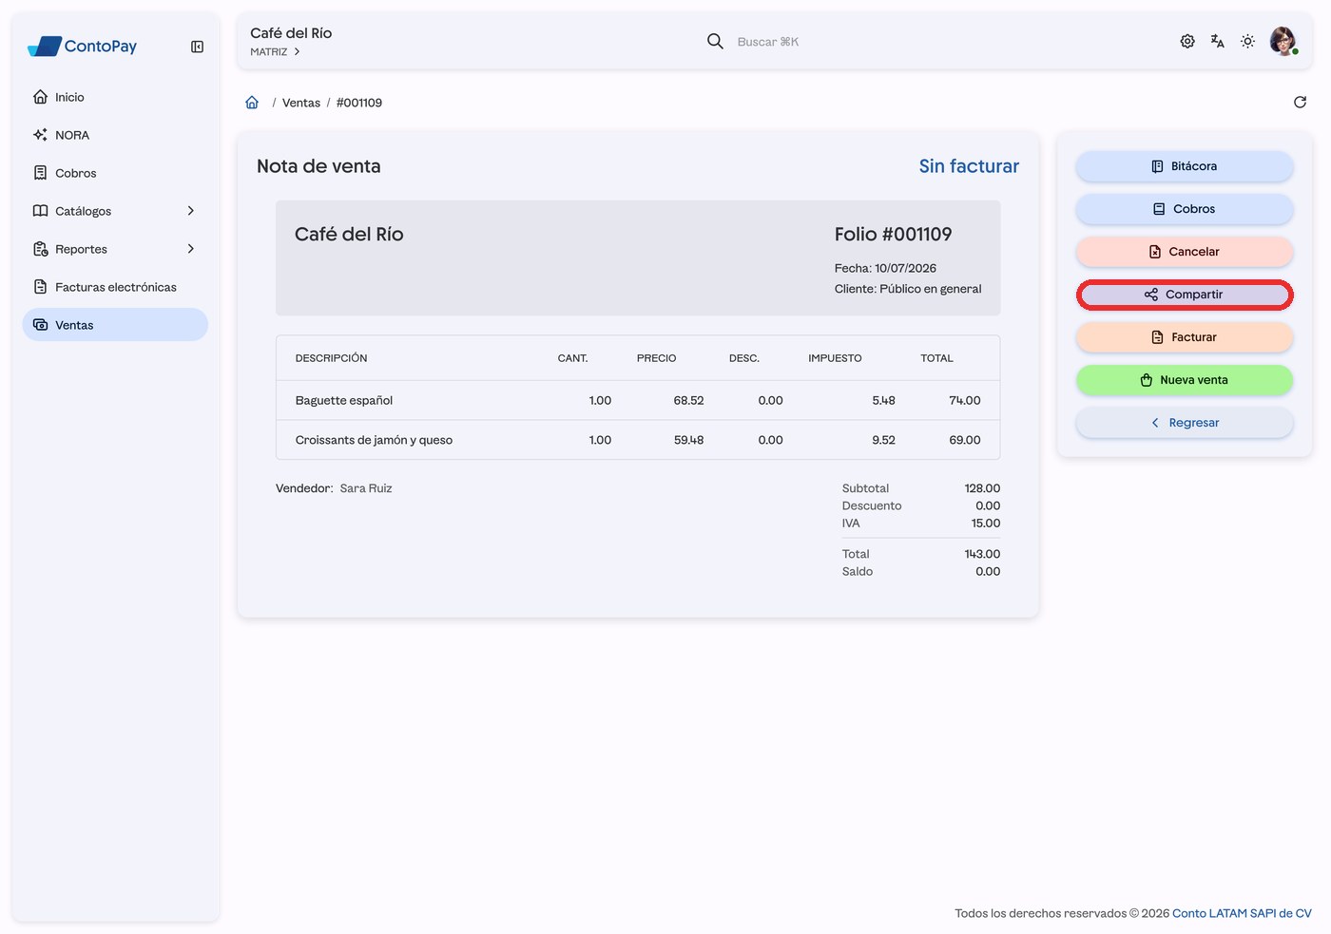Open the language translation icon
The image size is (1331, 934).
click(1218, 41)
